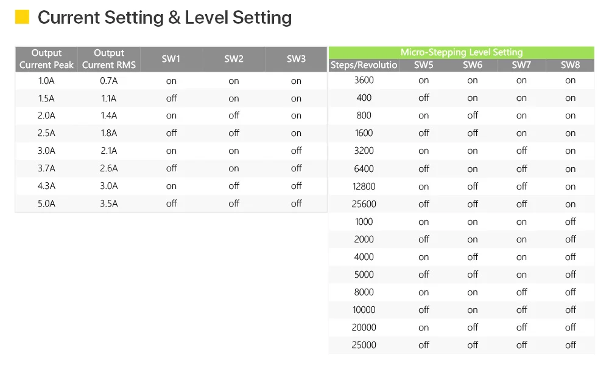The height and width of the screenshot is (367, 609).
Task: Click the SW5 column header
Action: 423,65
